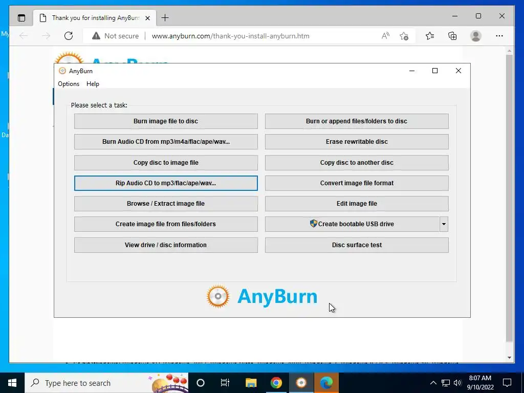524x393 pixels.
Task: Open Edge tab actions menu icon
Action: click(x=21, y=18)
